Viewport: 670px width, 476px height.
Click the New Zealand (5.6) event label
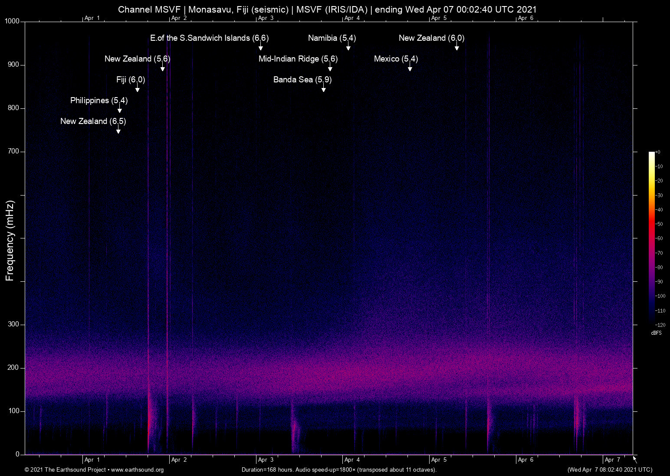click(137, 59)
